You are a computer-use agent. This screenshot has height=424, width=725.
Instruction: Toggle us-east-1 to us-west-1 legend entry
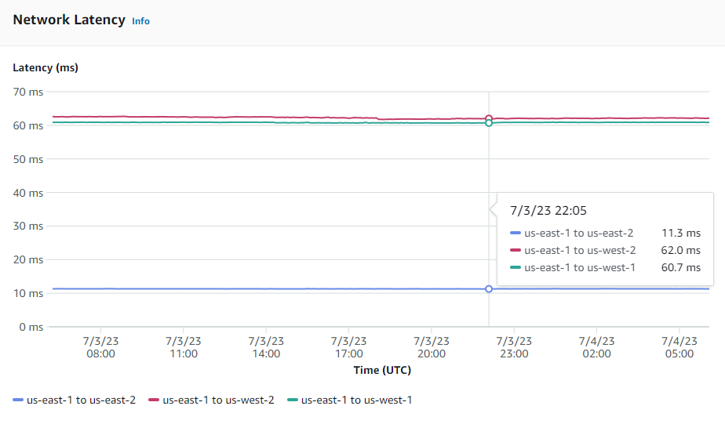coord(350,400)
